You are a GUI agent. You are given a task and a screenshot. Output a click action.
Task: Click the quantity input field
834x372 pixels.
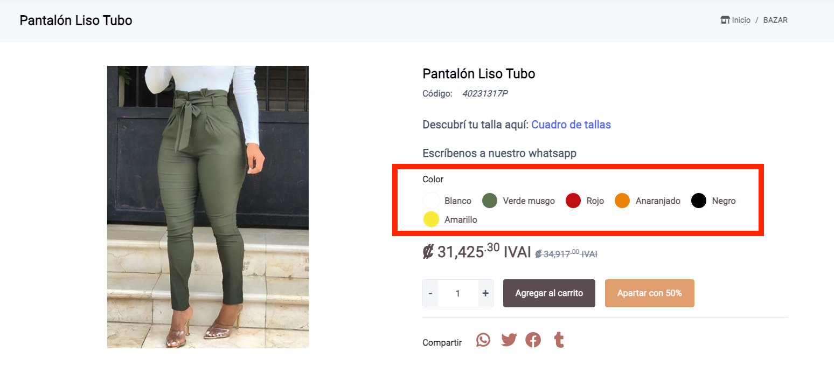point(458,293)
